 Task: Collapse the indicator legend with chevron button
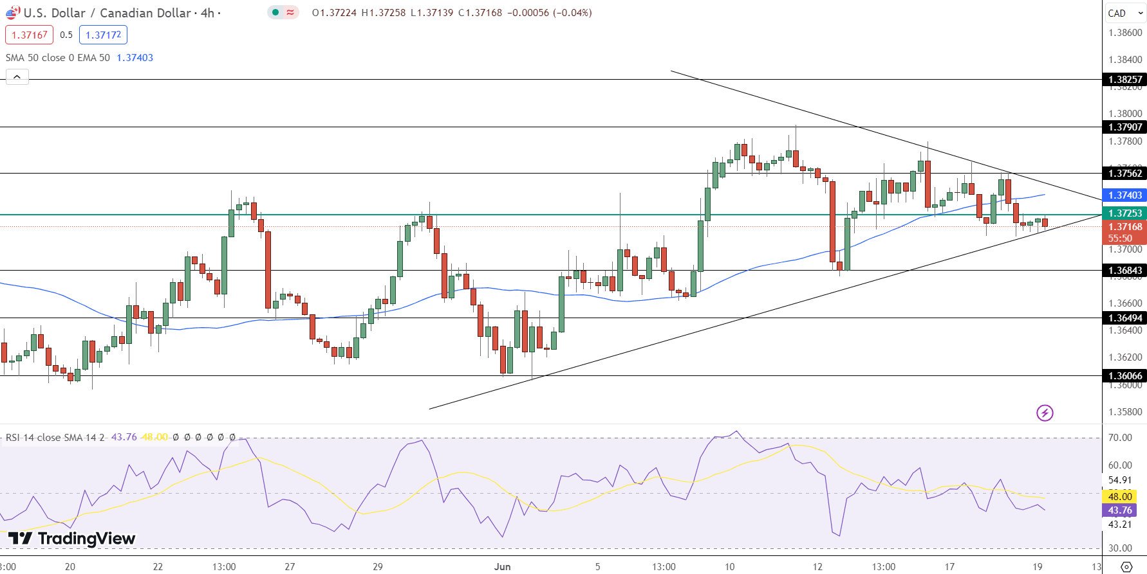[x=17, y=77]
